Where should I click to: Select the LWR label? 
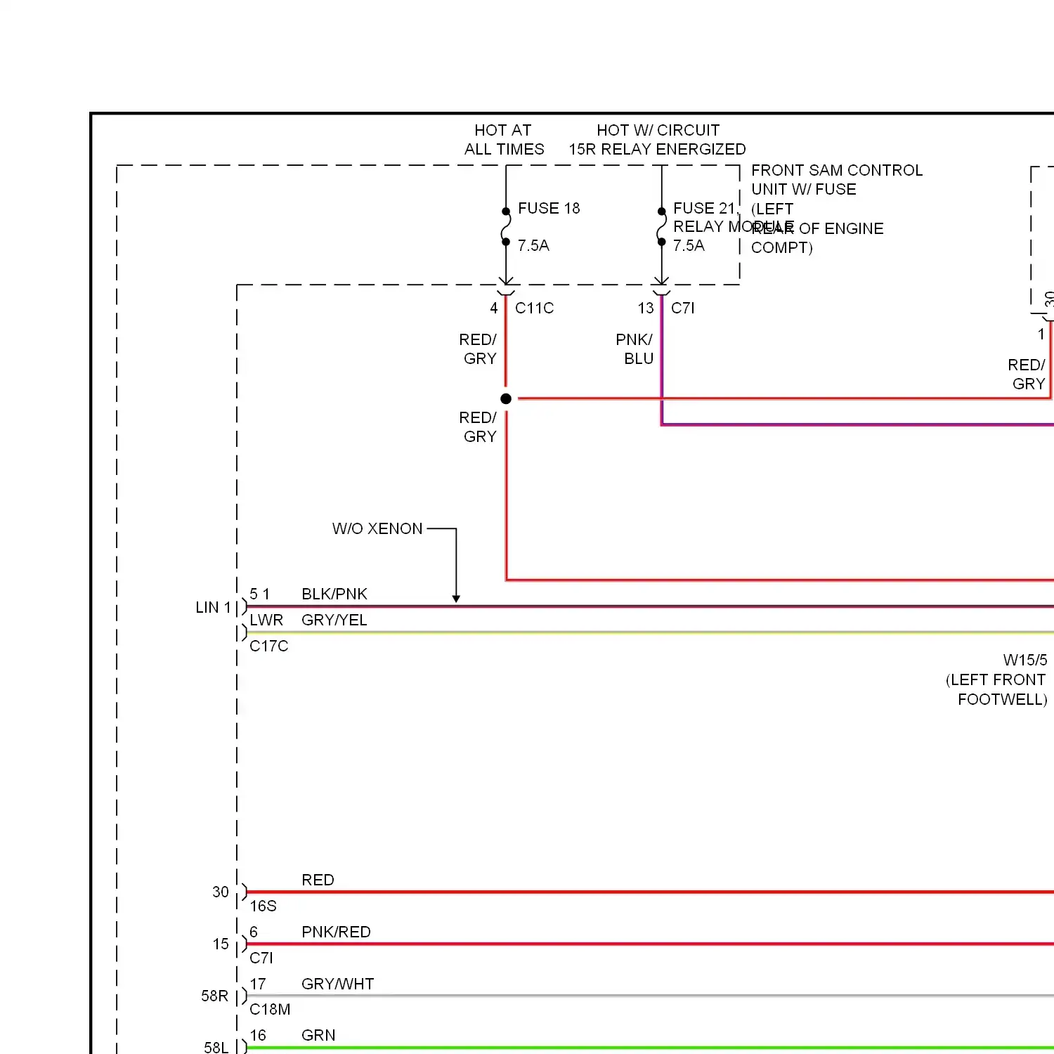266,620
